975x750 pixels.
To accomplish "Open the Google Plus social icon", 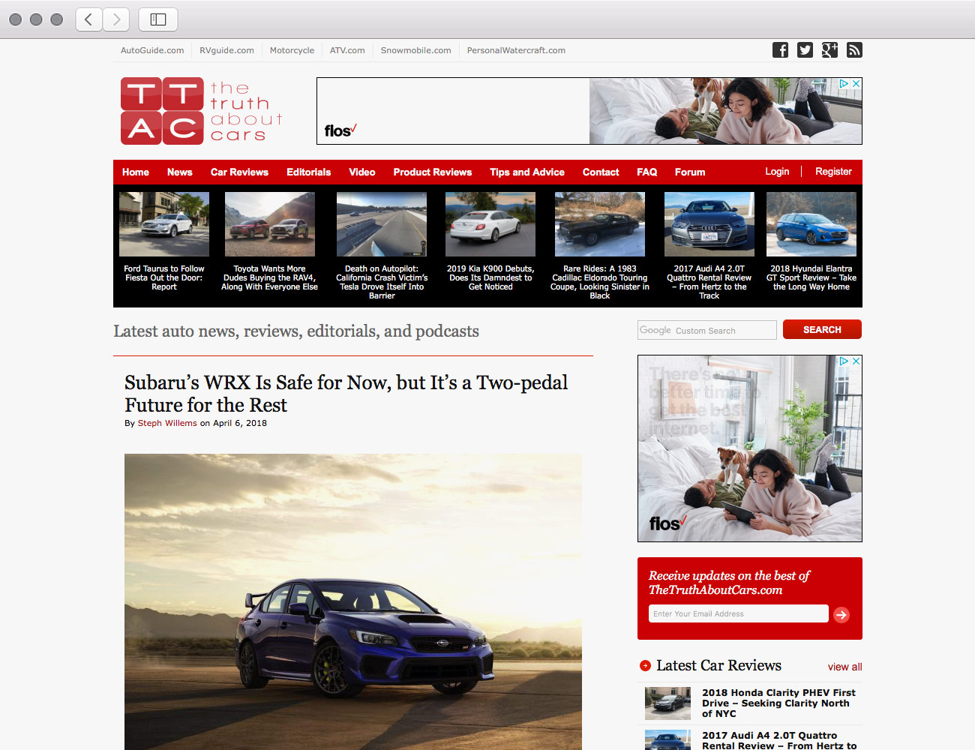I will 829,50.
